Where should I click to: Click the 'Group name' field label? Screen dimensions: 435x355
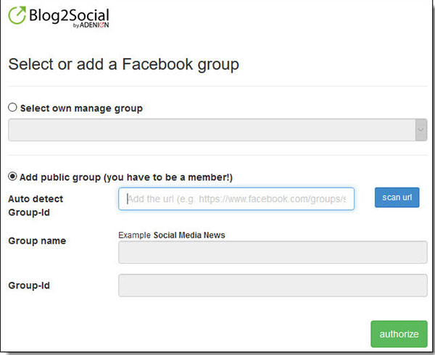37,241
